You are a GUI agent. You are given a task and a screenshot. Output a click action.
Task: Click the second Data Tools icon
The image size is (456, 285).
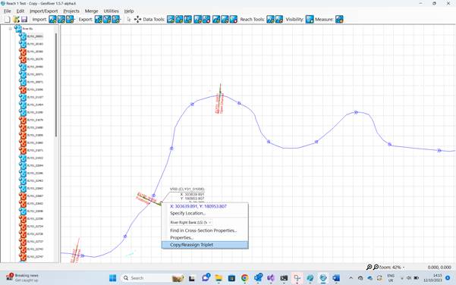point(179,20)
